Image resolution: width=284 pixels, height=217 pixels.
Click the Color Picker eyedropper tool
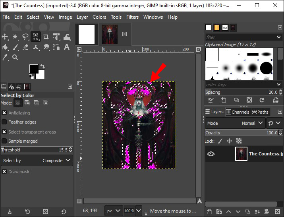[5, 57]
